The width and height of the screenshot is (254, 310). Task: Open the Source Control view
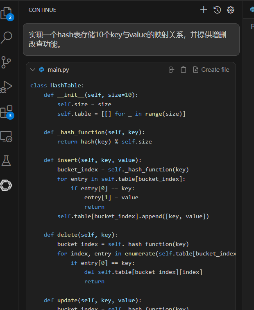6,62
